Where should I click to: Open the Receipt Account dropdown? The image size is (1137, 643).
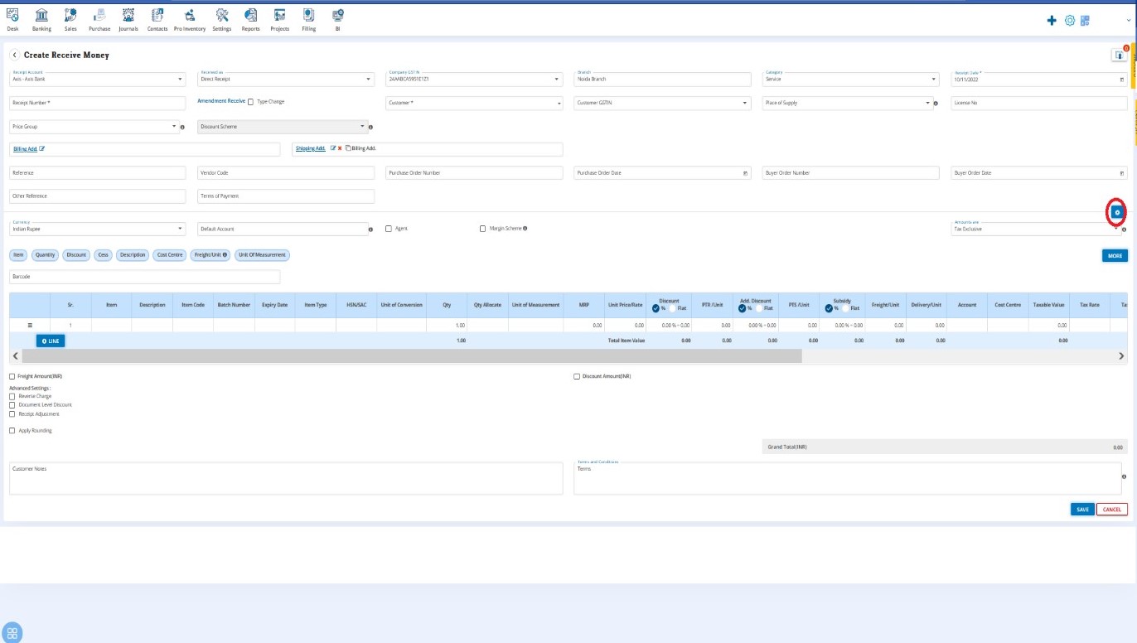click(98, 79)
